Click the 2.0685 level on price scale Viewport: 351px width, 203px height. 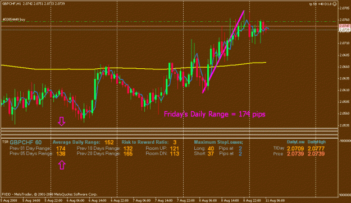tap(344, 55)
